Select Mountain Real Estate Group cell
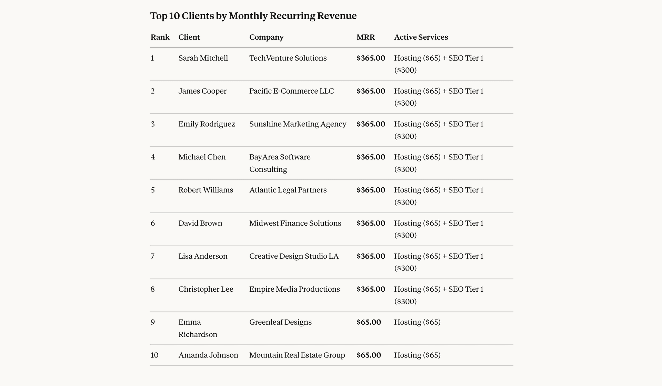This screenshot has height=386, width=662. [297, 355]
